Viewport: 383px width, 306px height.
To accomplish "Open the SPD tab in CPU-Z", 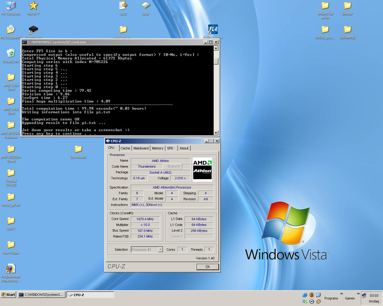I will coord(170,148).
